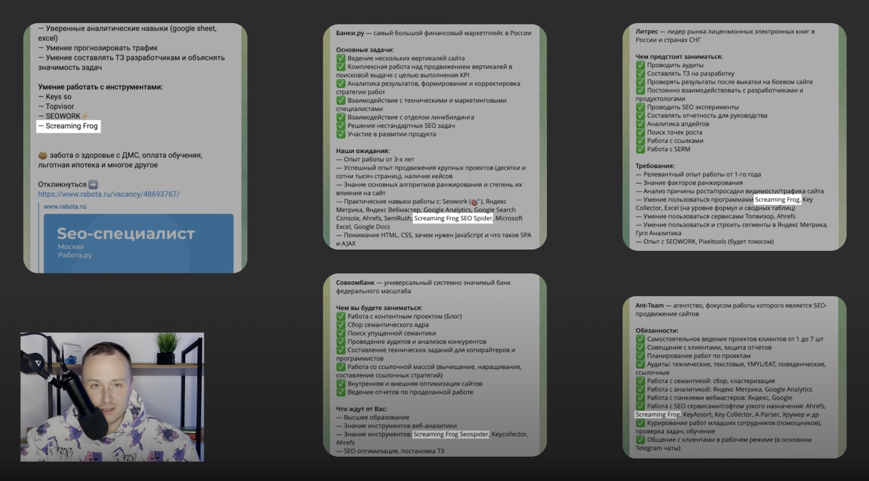The image size is (869, 481).
Task: Click the — Topvisor list item
Action: coord(57,106)
